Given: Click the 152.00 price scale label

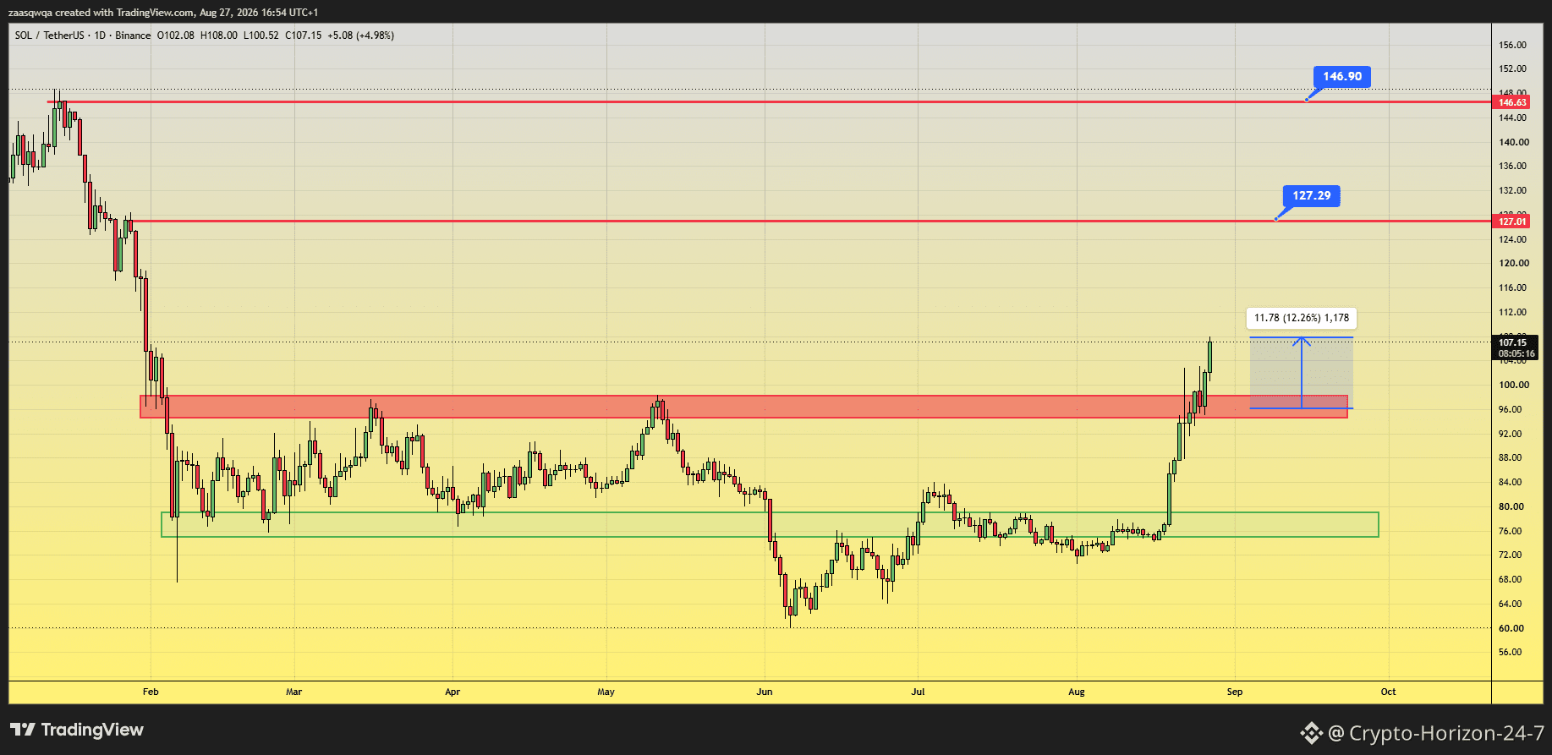Looking at the screenshot, I should point(1513,69).
